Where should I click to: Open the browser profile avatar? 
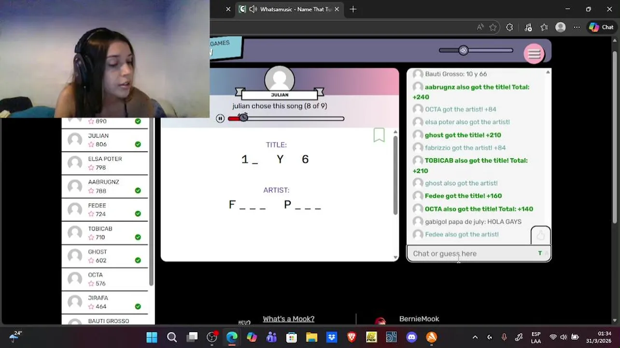(x=561, y=28)
